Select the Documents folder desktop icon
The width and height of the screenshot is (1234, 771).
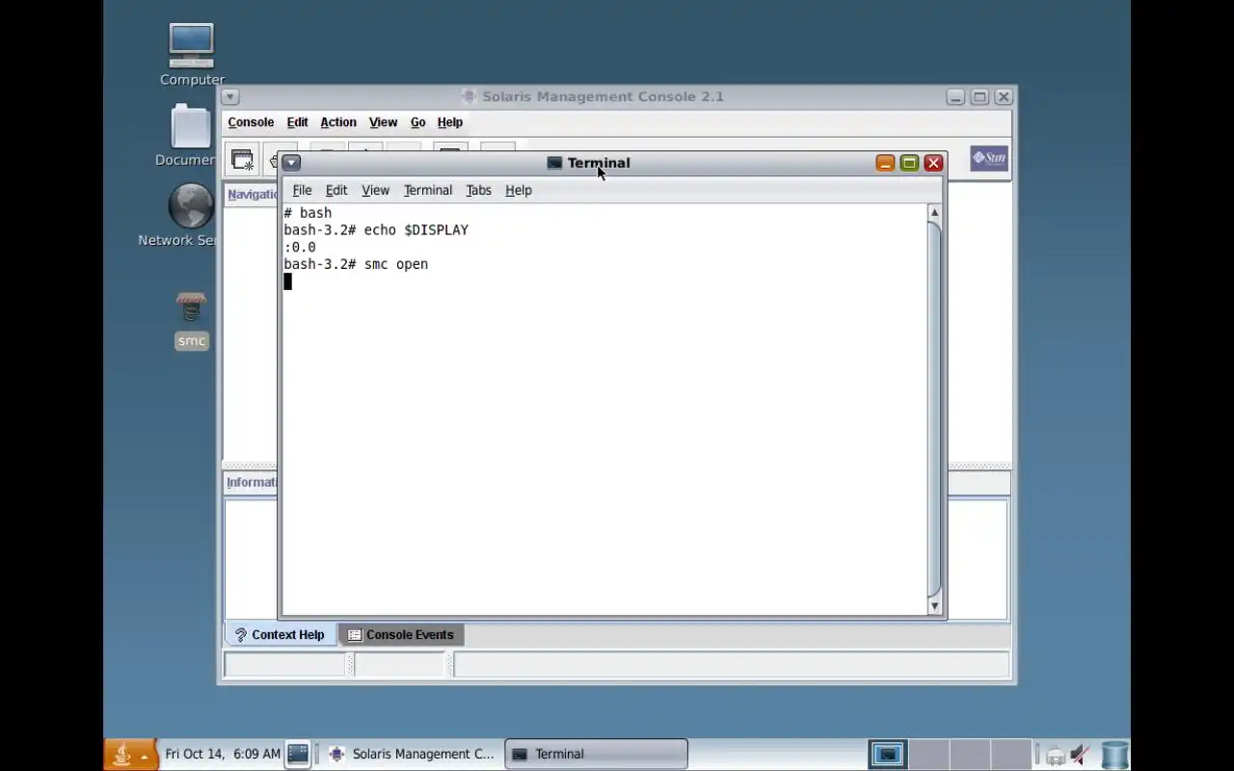click(191, 126)
